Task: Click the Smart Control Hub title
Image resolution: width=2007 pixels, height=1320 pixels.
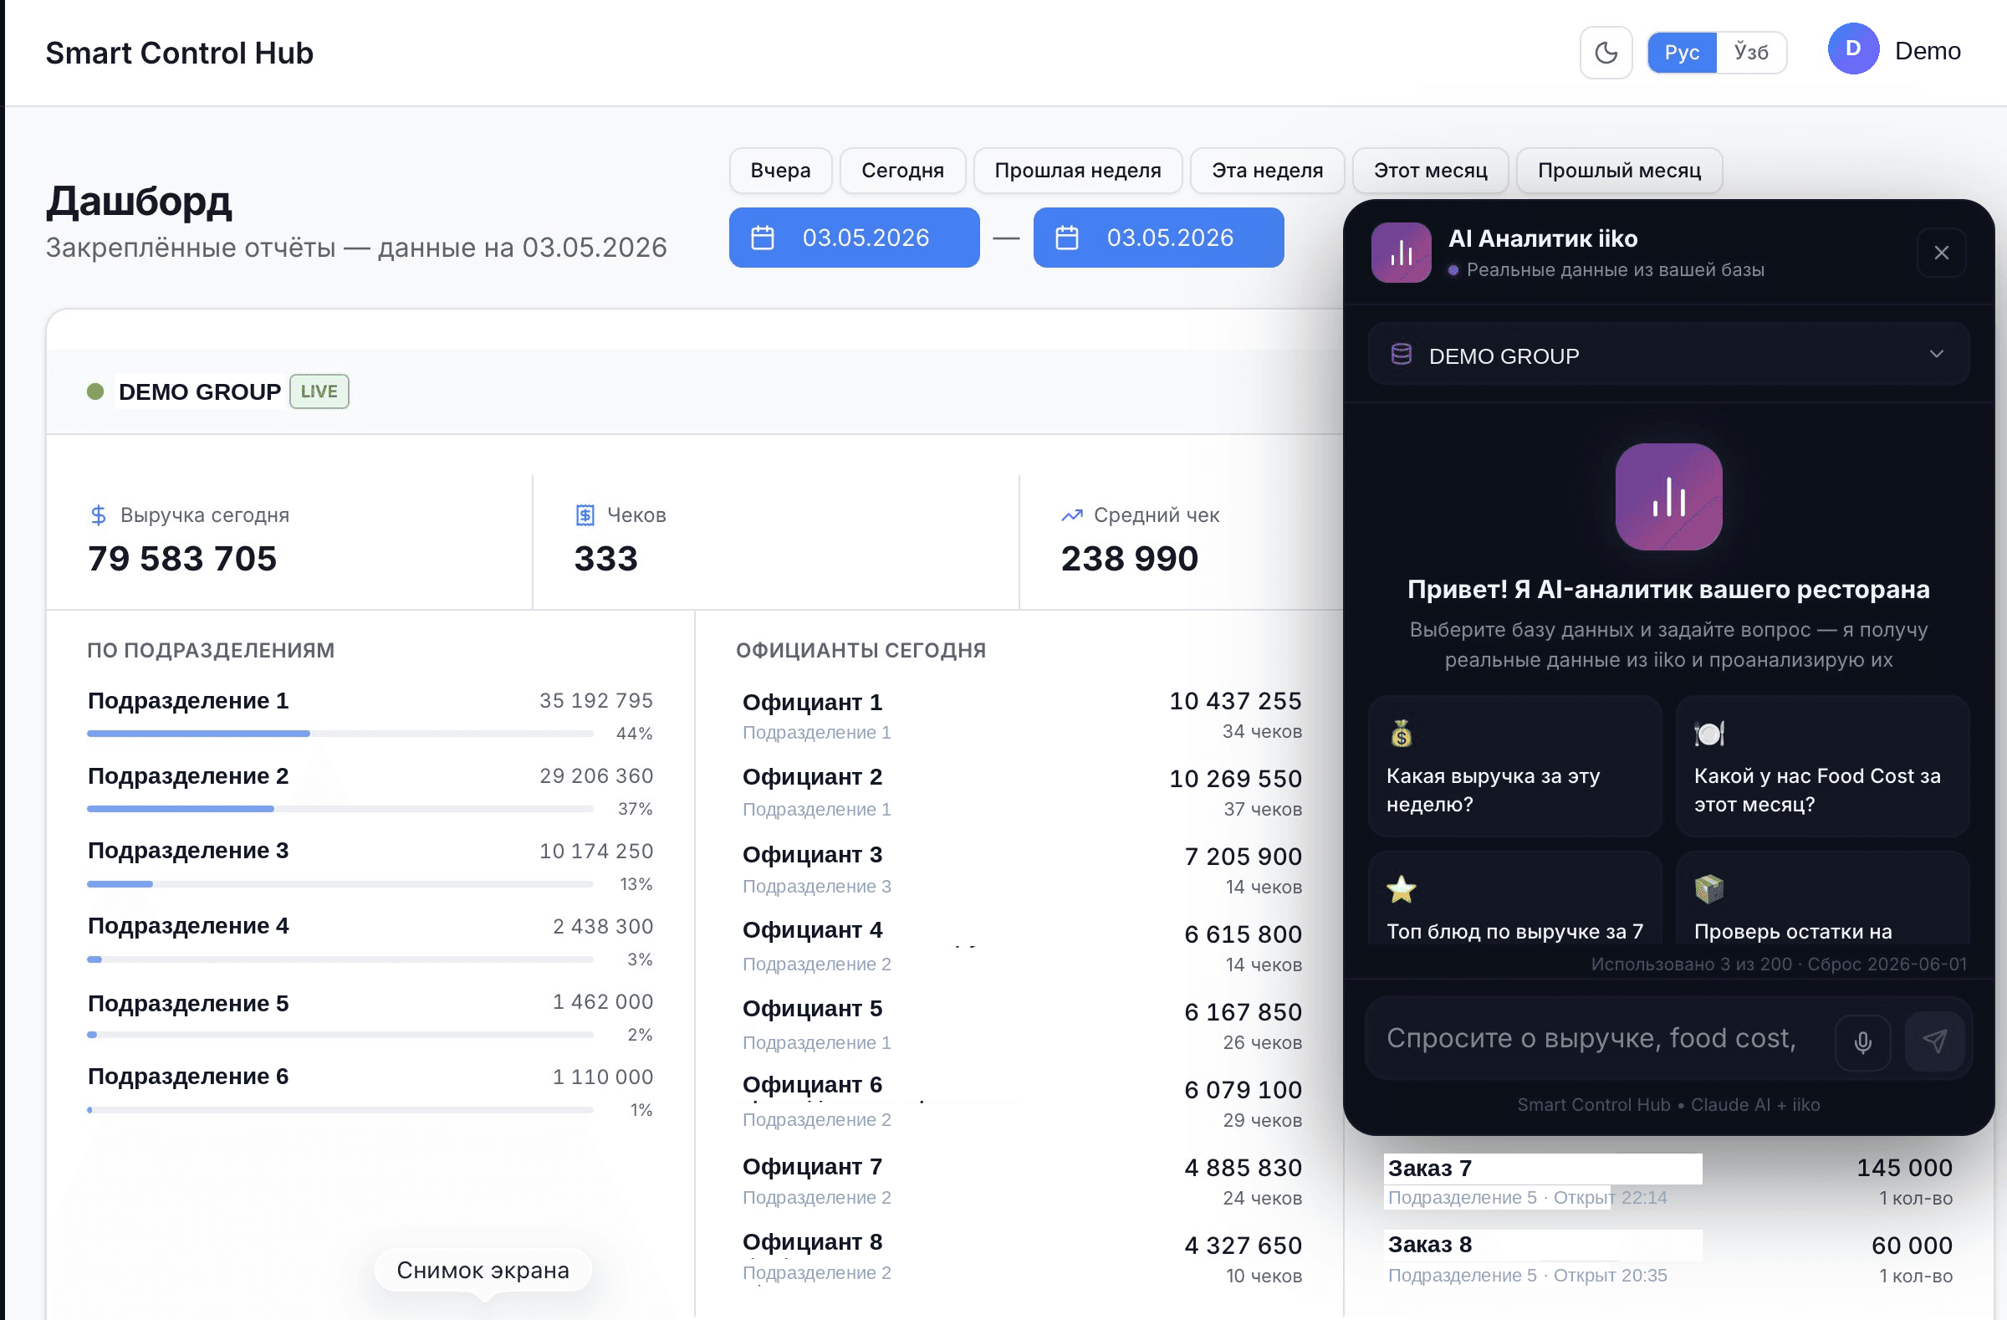Action: [179, 53]
